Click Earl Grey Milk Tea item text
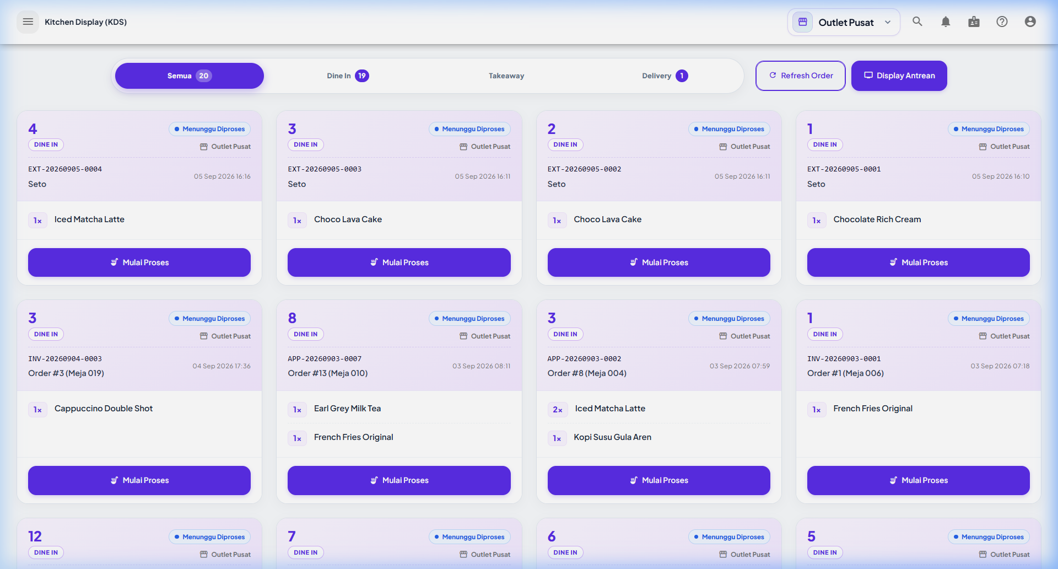Image resolution: width=1058 pixels, height=569 pixels. pyautogui.click(x=347, y=409)
